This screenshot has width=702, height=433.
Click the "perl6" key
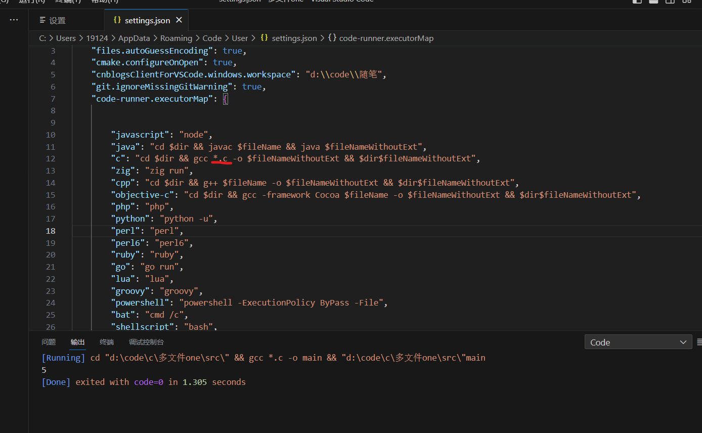128,243
